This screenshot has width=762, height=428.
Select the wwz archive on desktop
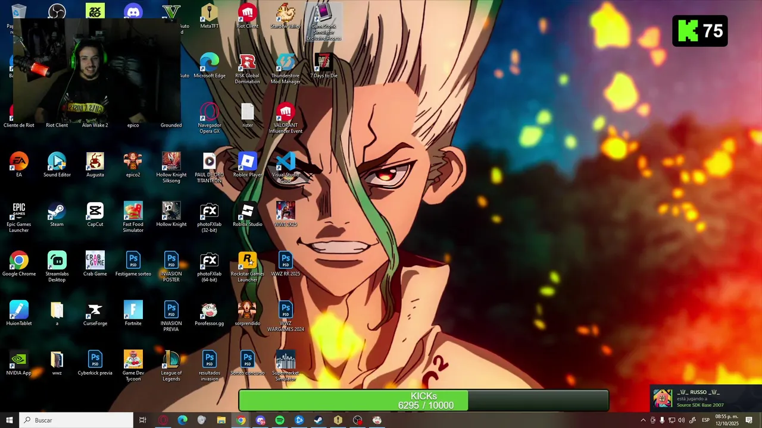pos(57,363)
